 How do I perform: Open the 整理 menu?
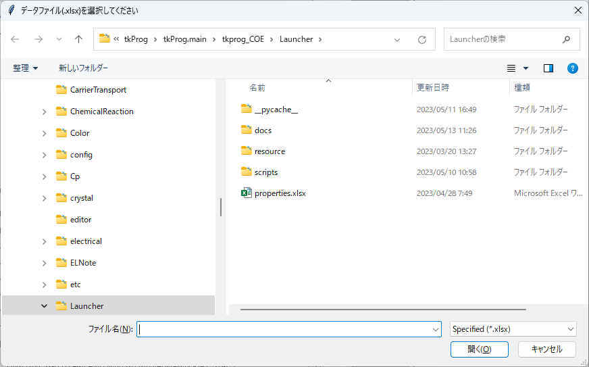coord(26,68)
